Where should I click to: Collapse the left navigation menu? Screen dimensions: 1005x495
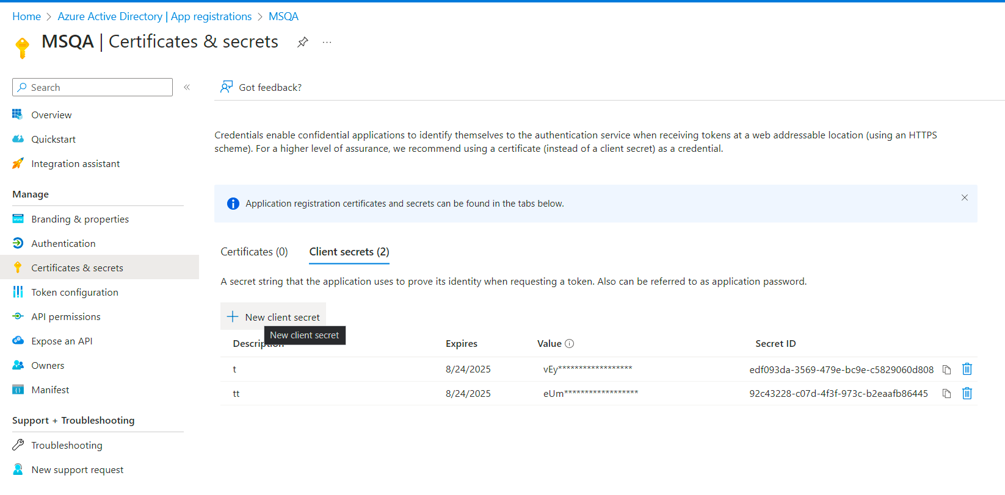pyautogui.click(x=187, y=87)
